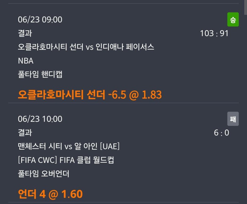
Task: Click the divider between the two bets
Action: [x=124, y=103]
